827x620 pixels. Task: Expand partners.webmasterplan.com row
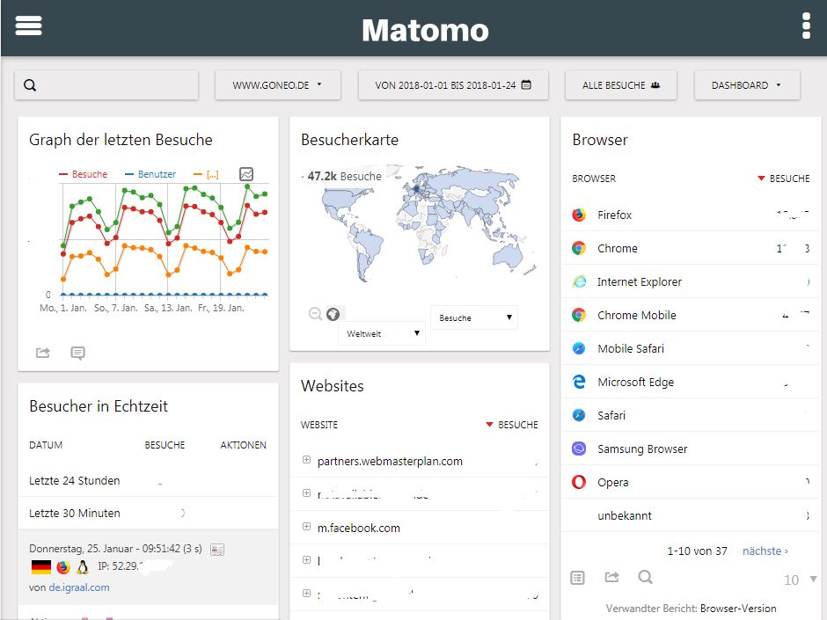(x=306, y=460)
